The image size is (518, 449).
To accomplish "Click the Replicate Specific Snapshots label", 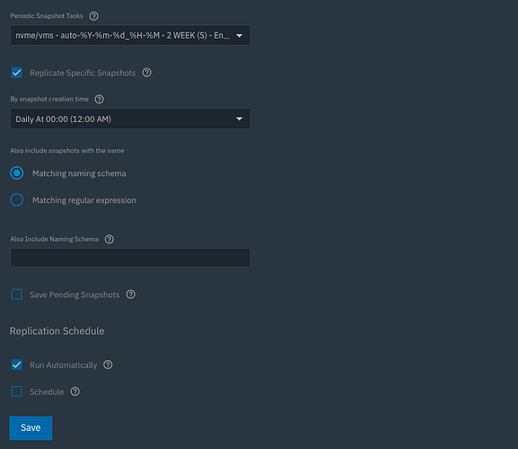I will [83, 73].
